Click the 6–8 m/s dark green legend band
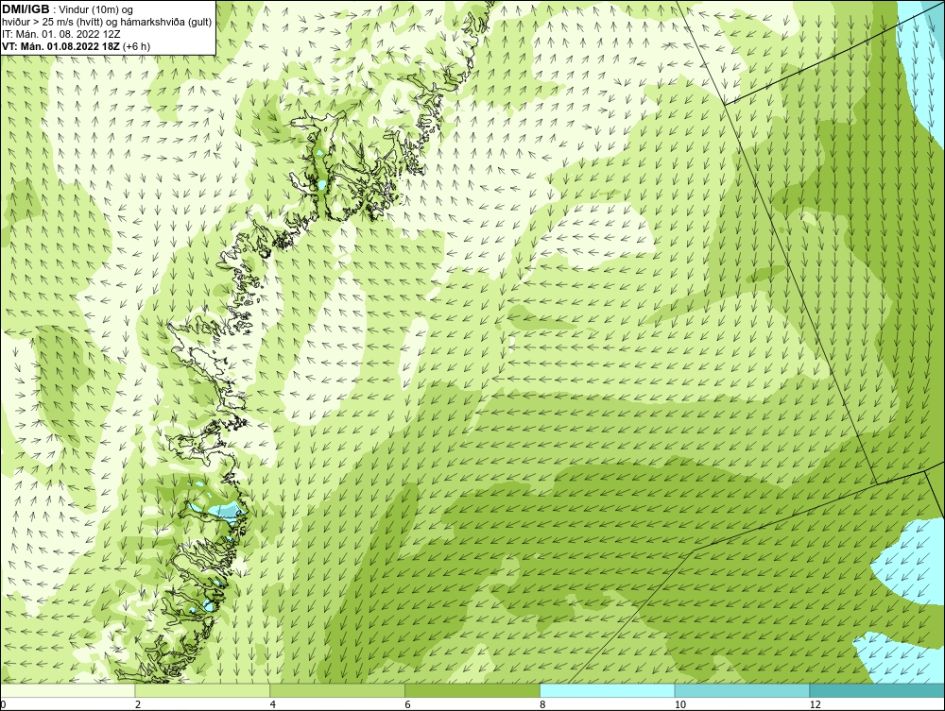 click(x=472, y=690)
